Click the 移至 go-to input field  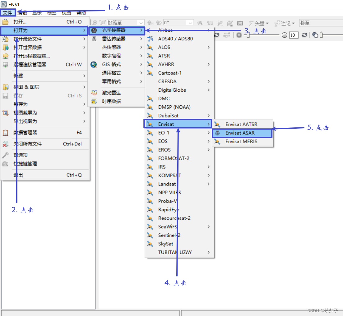click(x=321, y=23)
